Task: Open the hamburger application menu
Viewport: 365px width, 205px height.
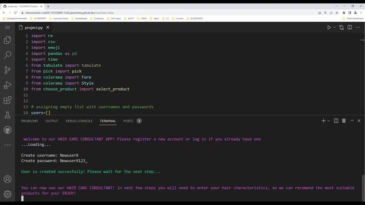Action: pyautogui.click(x=7, y=27)
